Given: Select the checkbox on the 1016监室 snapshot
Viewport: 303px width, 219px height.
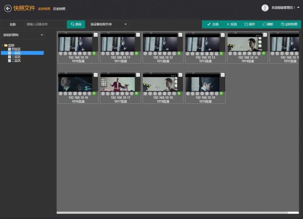Looking at the screenshot, I should click(95, 75).
